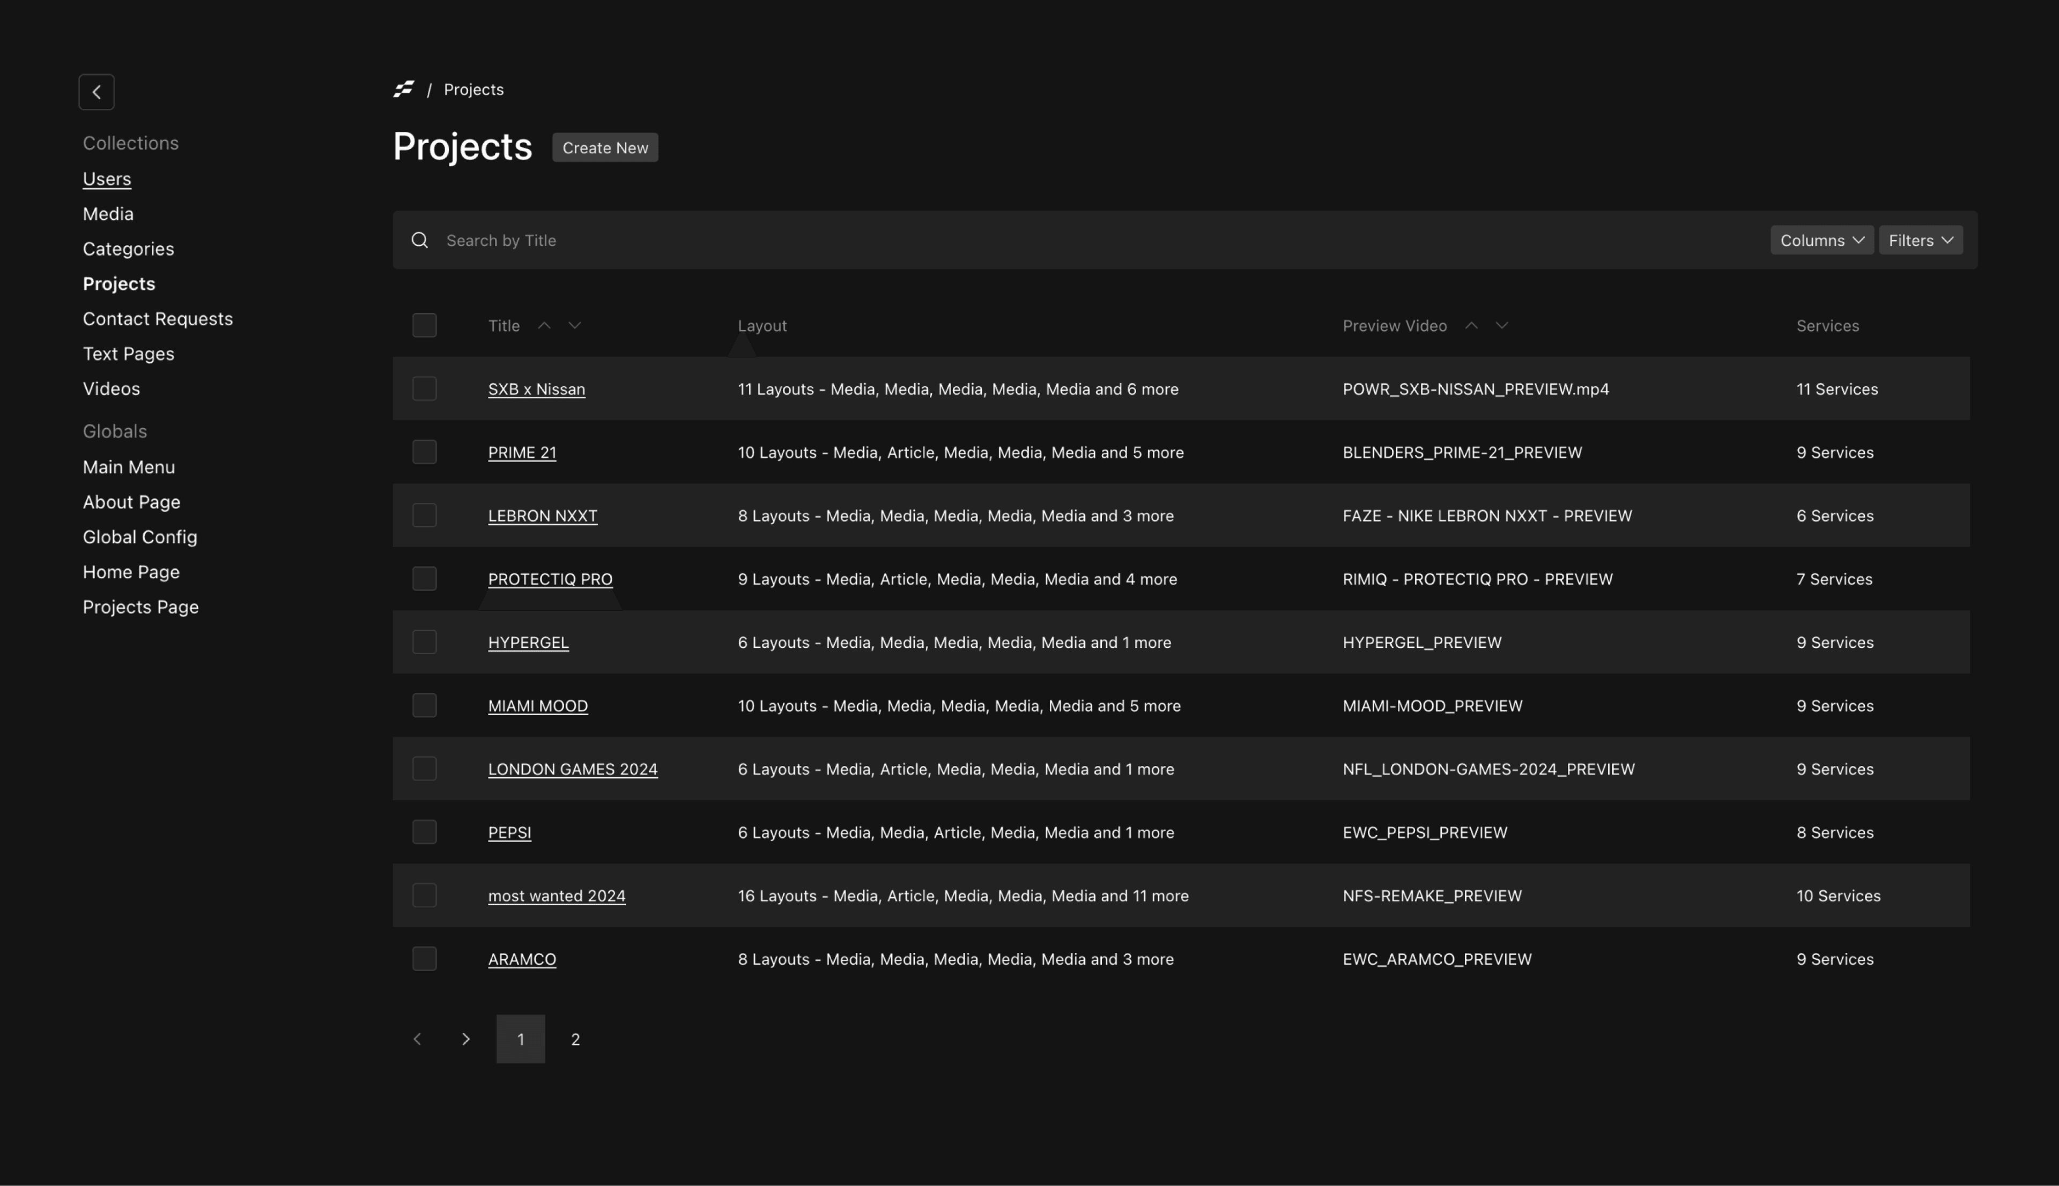The height and width of the screenshot is (1186, 2059).
Task: Open the SXB x Nissan project
Action: pos(537,390)
